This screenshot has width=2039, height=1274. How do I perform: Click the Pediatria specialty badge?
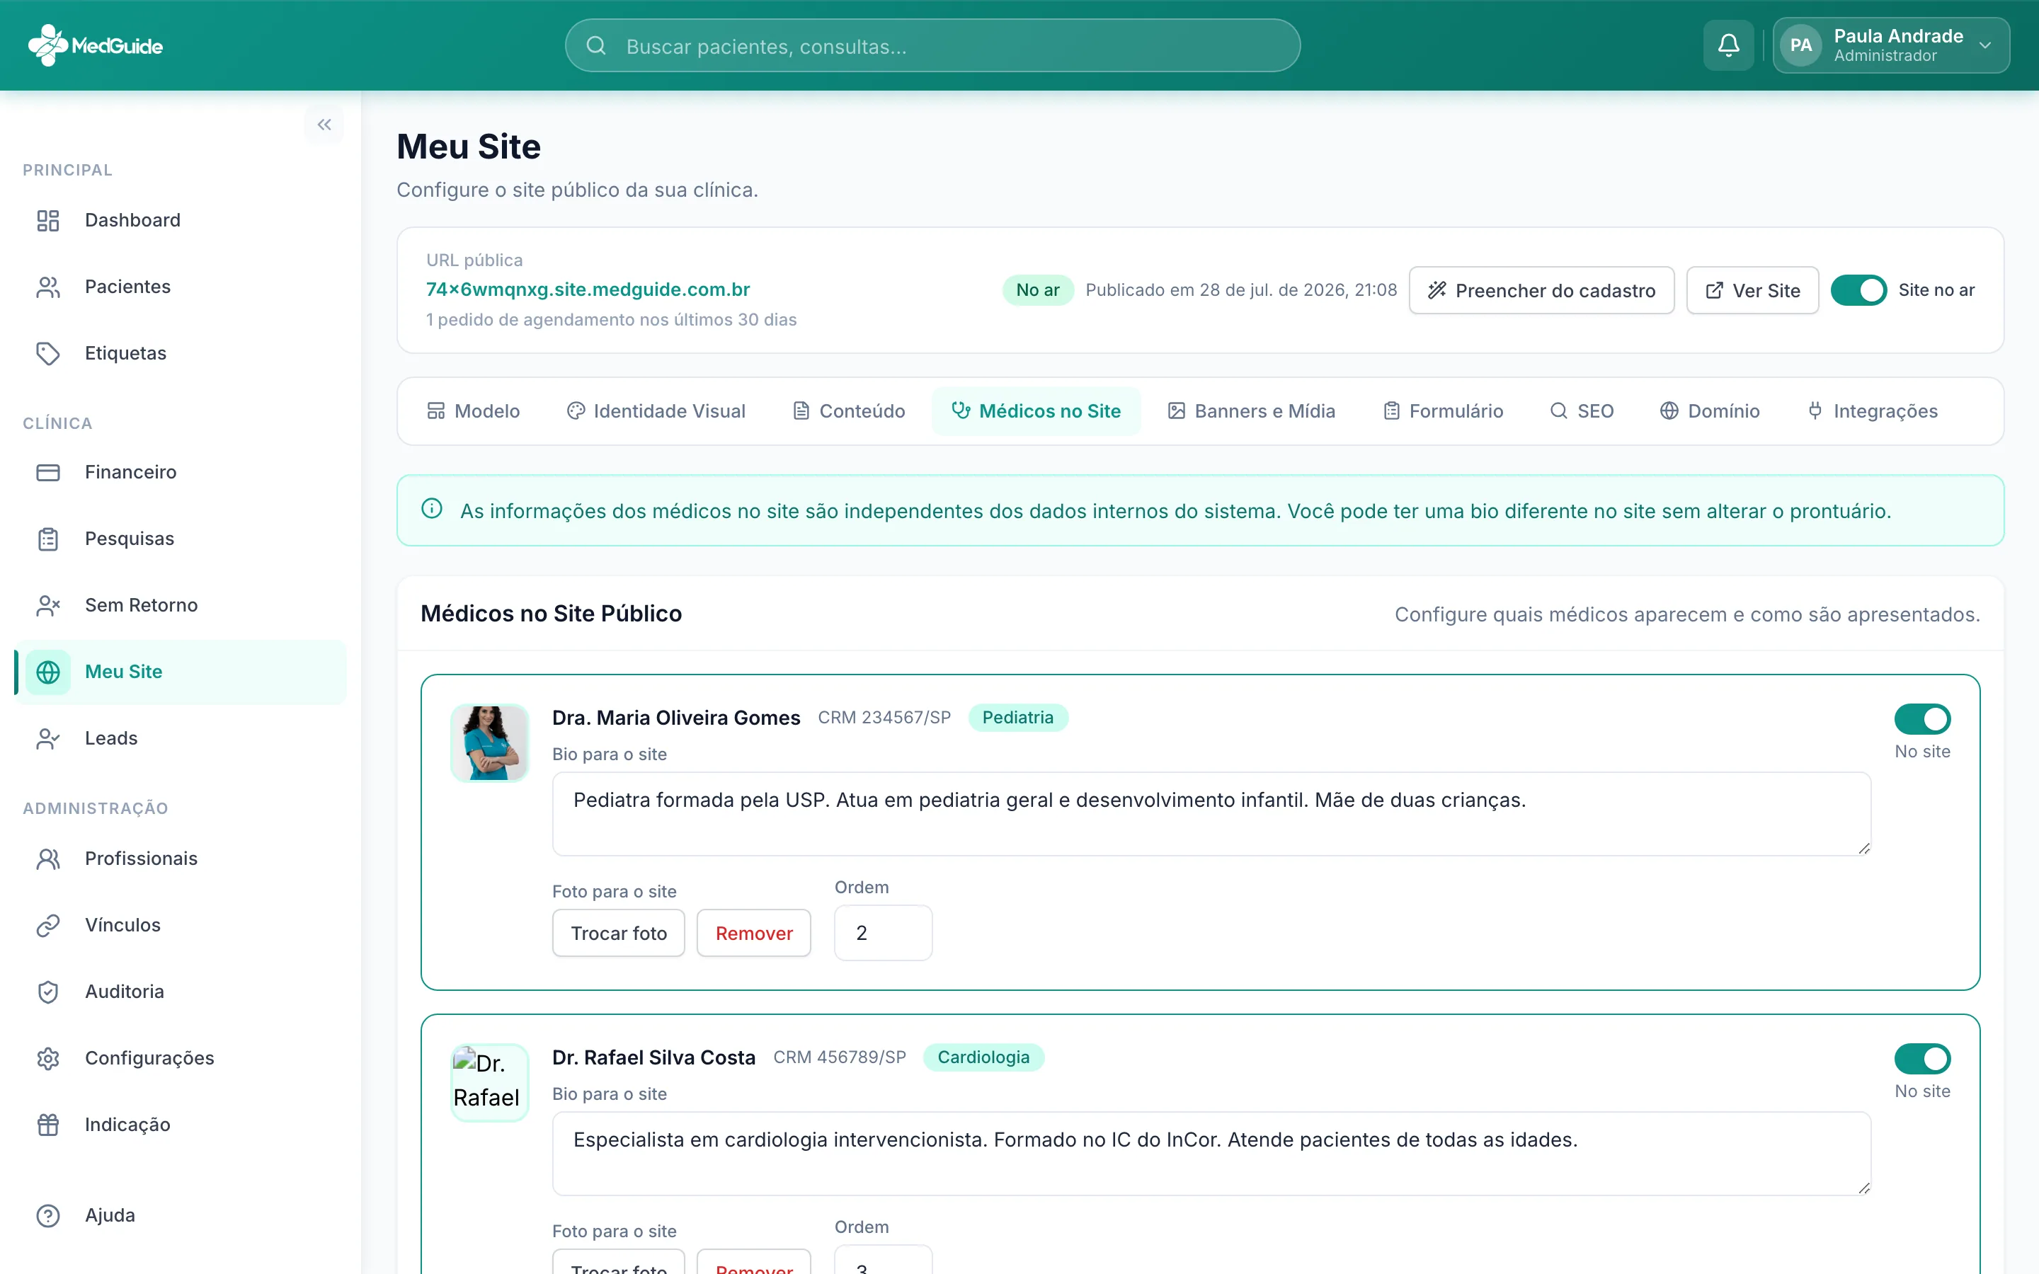(x=1018, y=718)
